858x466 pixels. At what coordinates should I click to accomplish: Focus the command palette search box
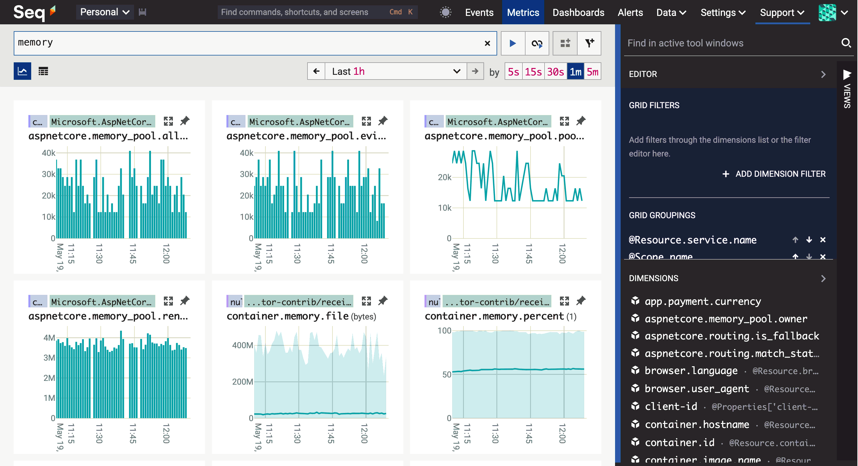[318, 12]
